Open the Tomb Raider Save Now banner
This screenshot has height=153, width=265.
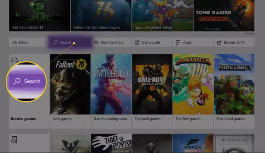click(x=224, y=15)
